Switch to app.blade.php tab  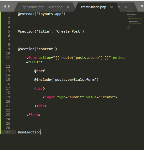33,7
